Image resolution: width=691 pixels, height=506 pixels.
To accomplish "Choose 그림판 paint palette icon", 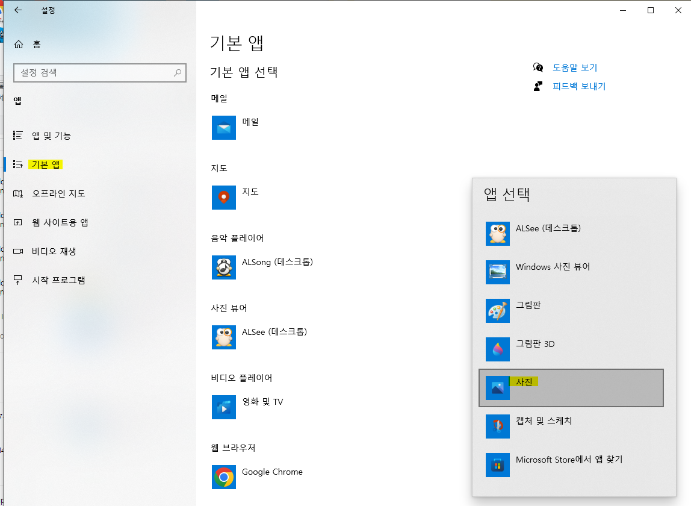I will click(498, 311).
